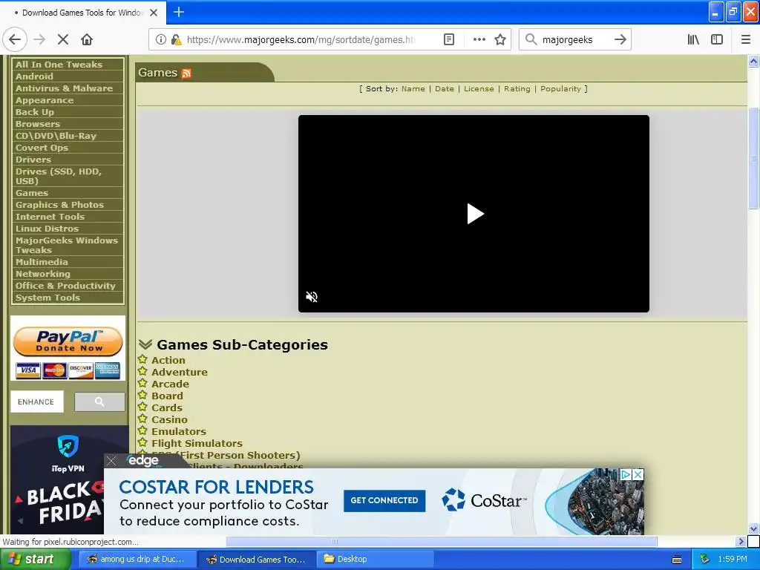
Task: Sort by License
Action: (x=479, y=89)
